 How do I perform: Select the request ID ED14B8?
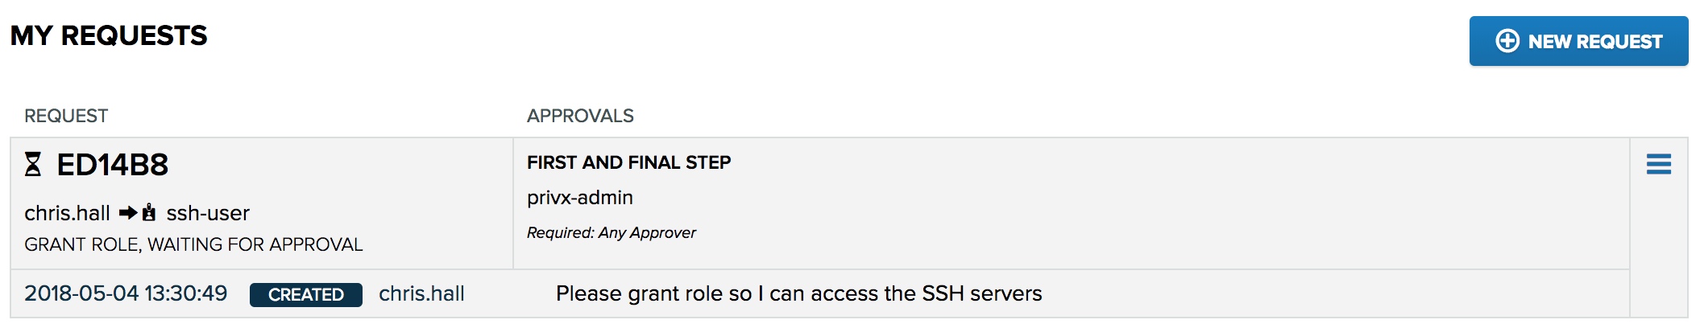click(112, 165)
